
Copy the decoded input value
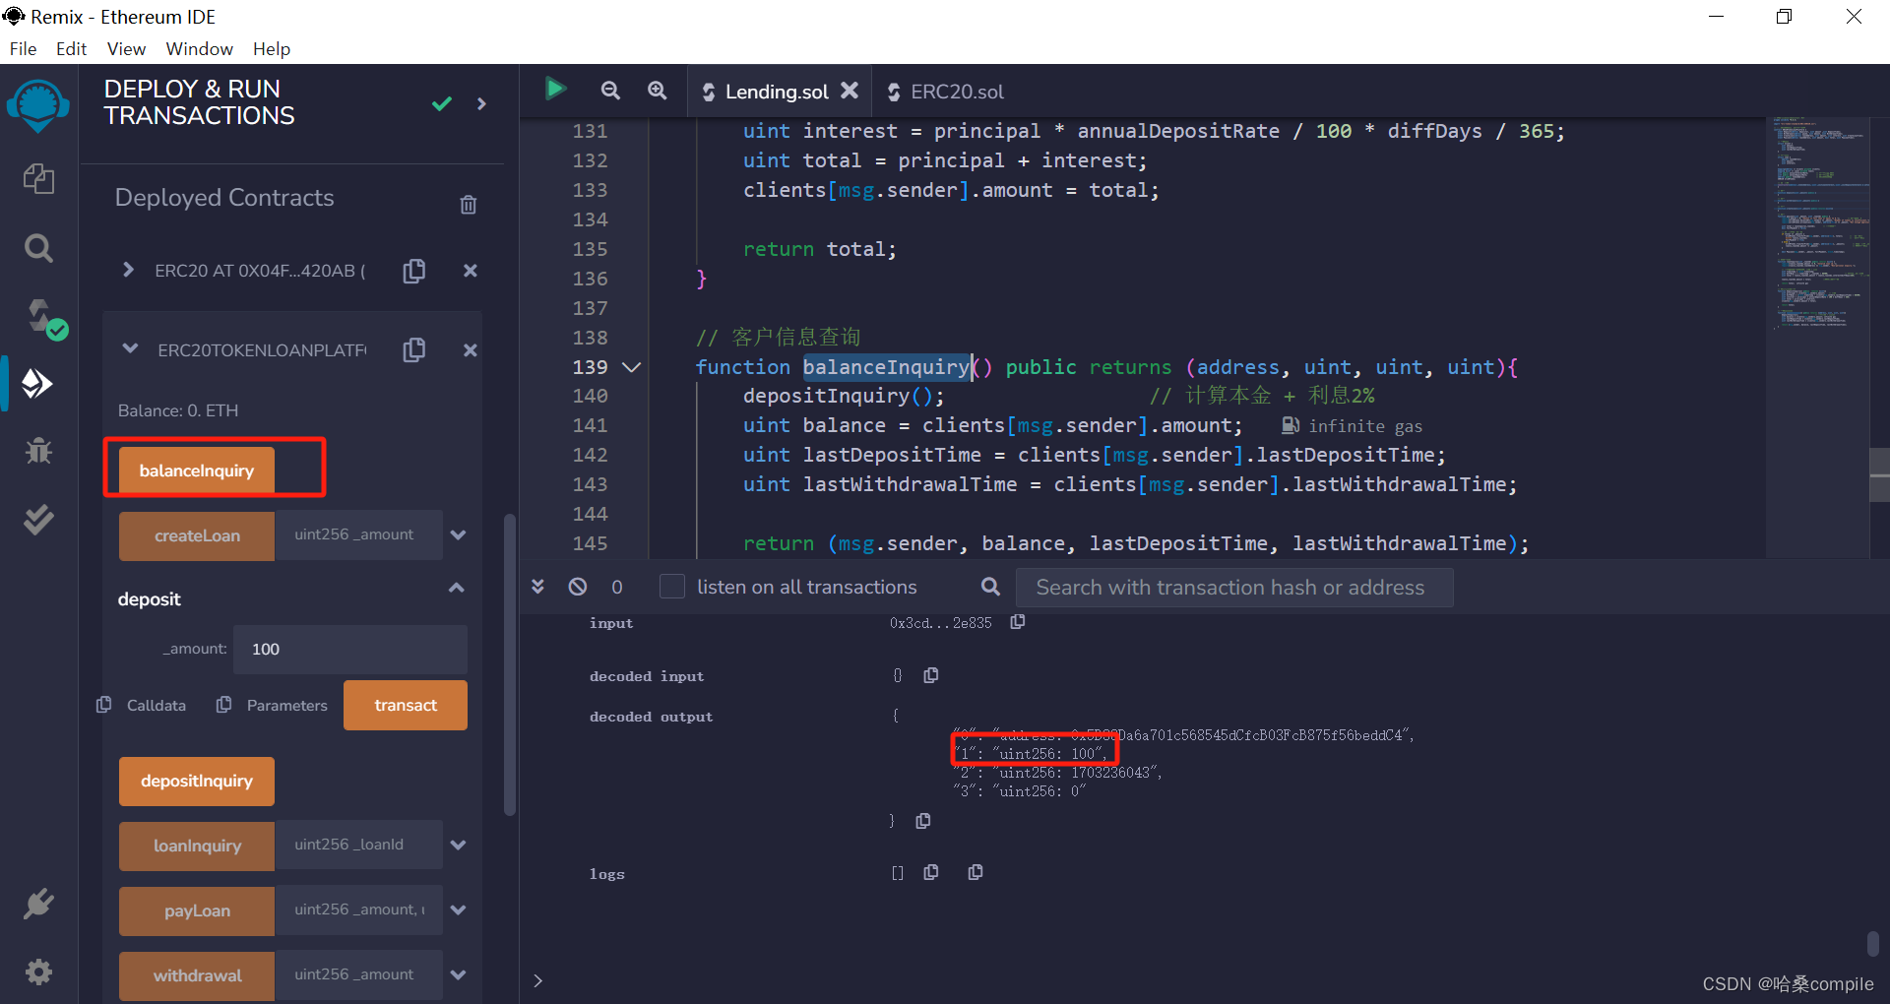(x=931, y=675)
